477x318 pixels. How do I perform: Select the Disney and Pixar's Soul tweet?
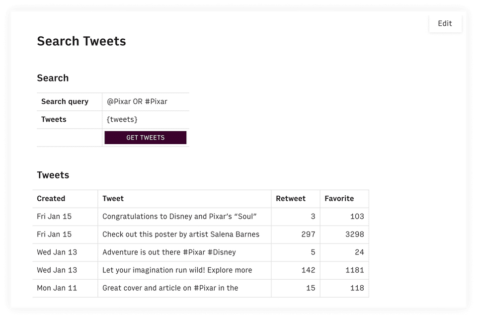pos(179,217)
